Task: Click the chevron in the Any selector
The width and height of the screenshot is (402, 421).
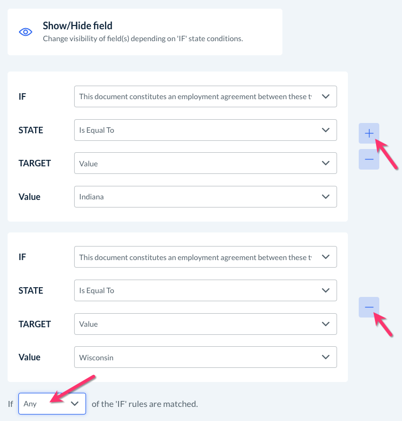Action: (x=75, y=404)
